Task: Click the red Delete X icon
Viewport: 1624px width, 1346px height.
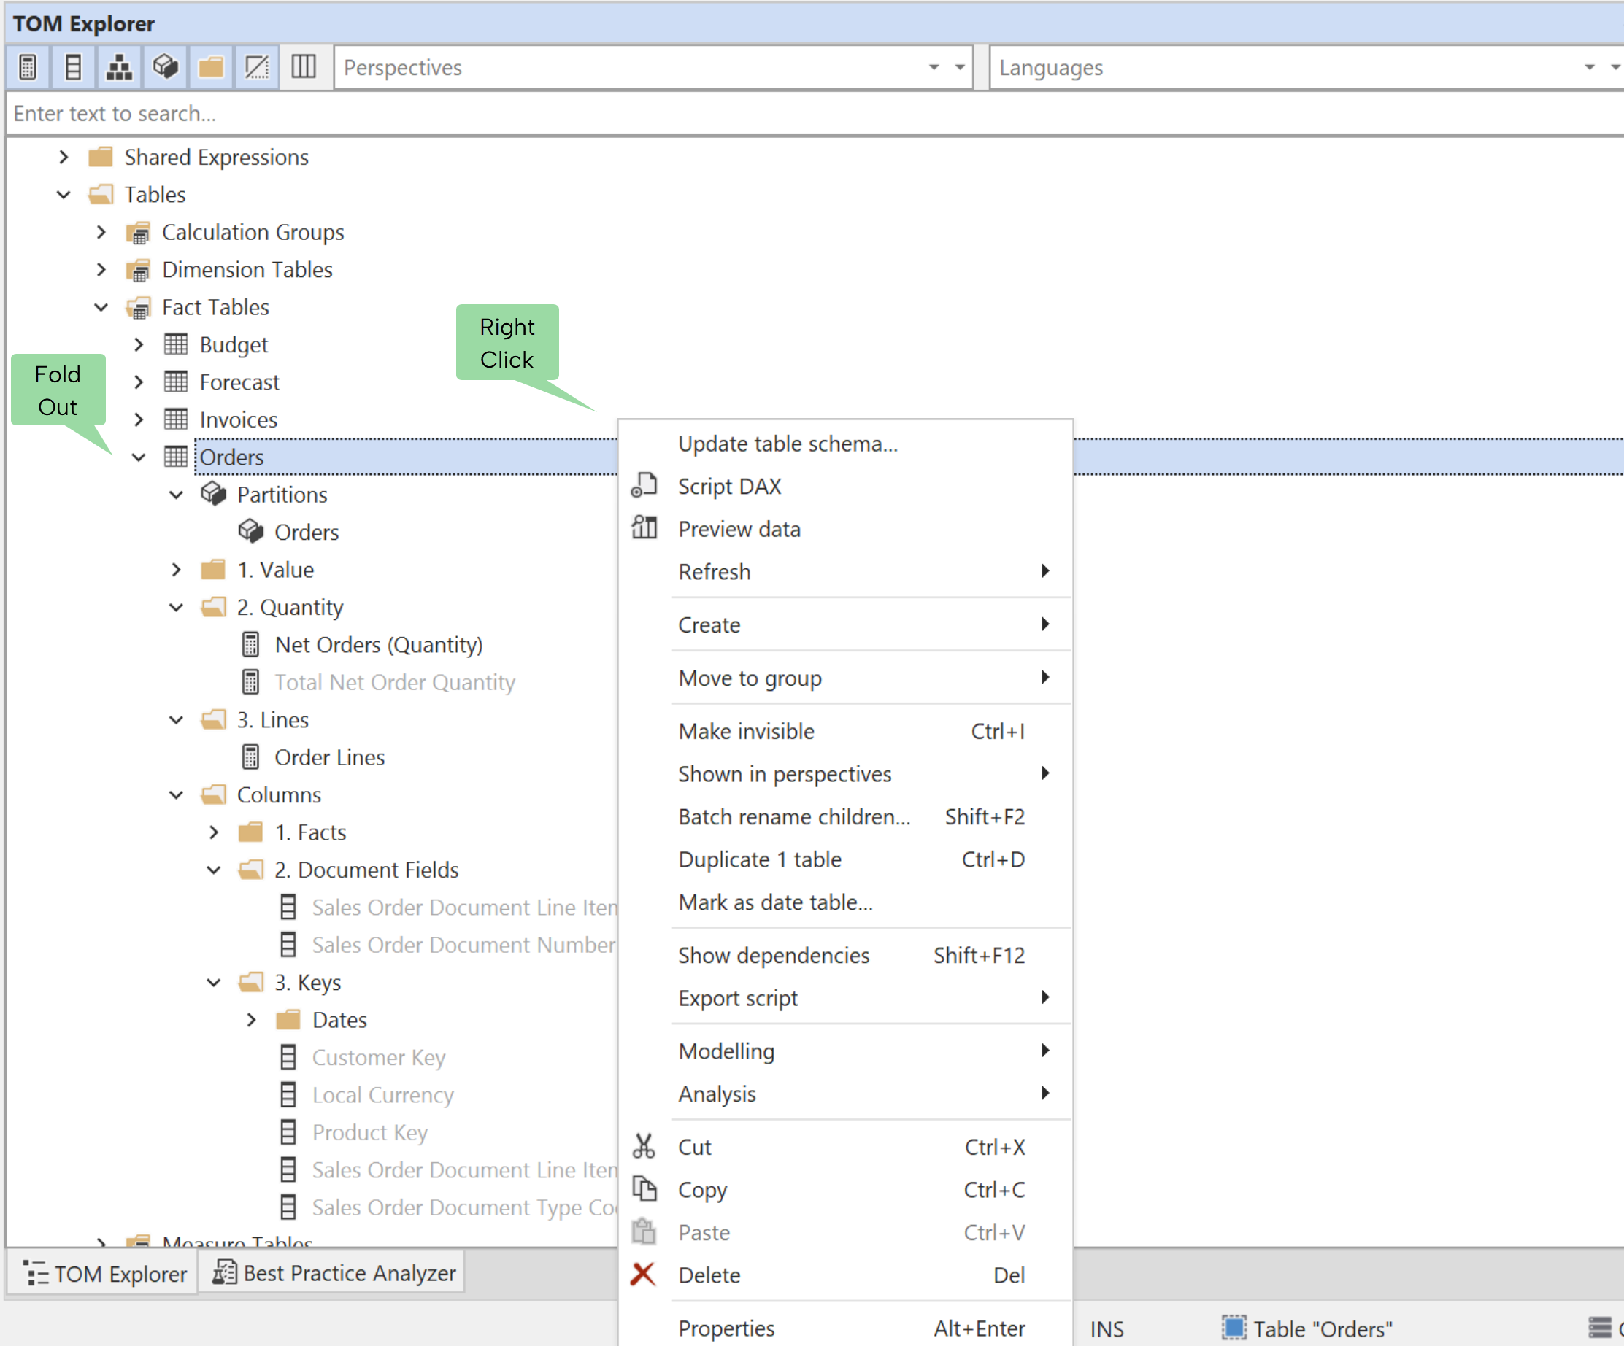Action: point(642,1274)
